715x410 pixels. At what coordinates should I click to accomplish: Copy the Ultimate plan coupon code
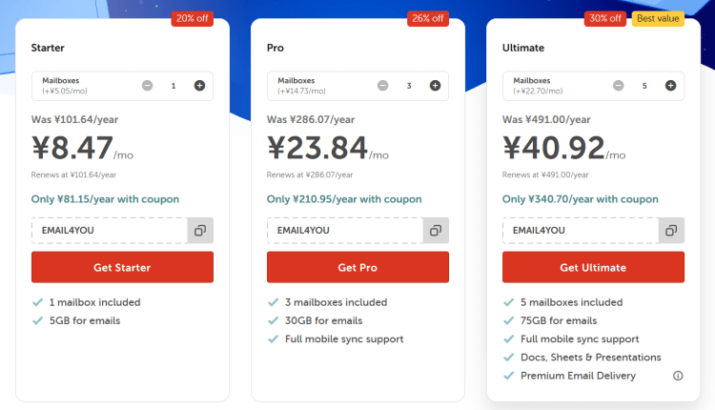pos(671,231)
